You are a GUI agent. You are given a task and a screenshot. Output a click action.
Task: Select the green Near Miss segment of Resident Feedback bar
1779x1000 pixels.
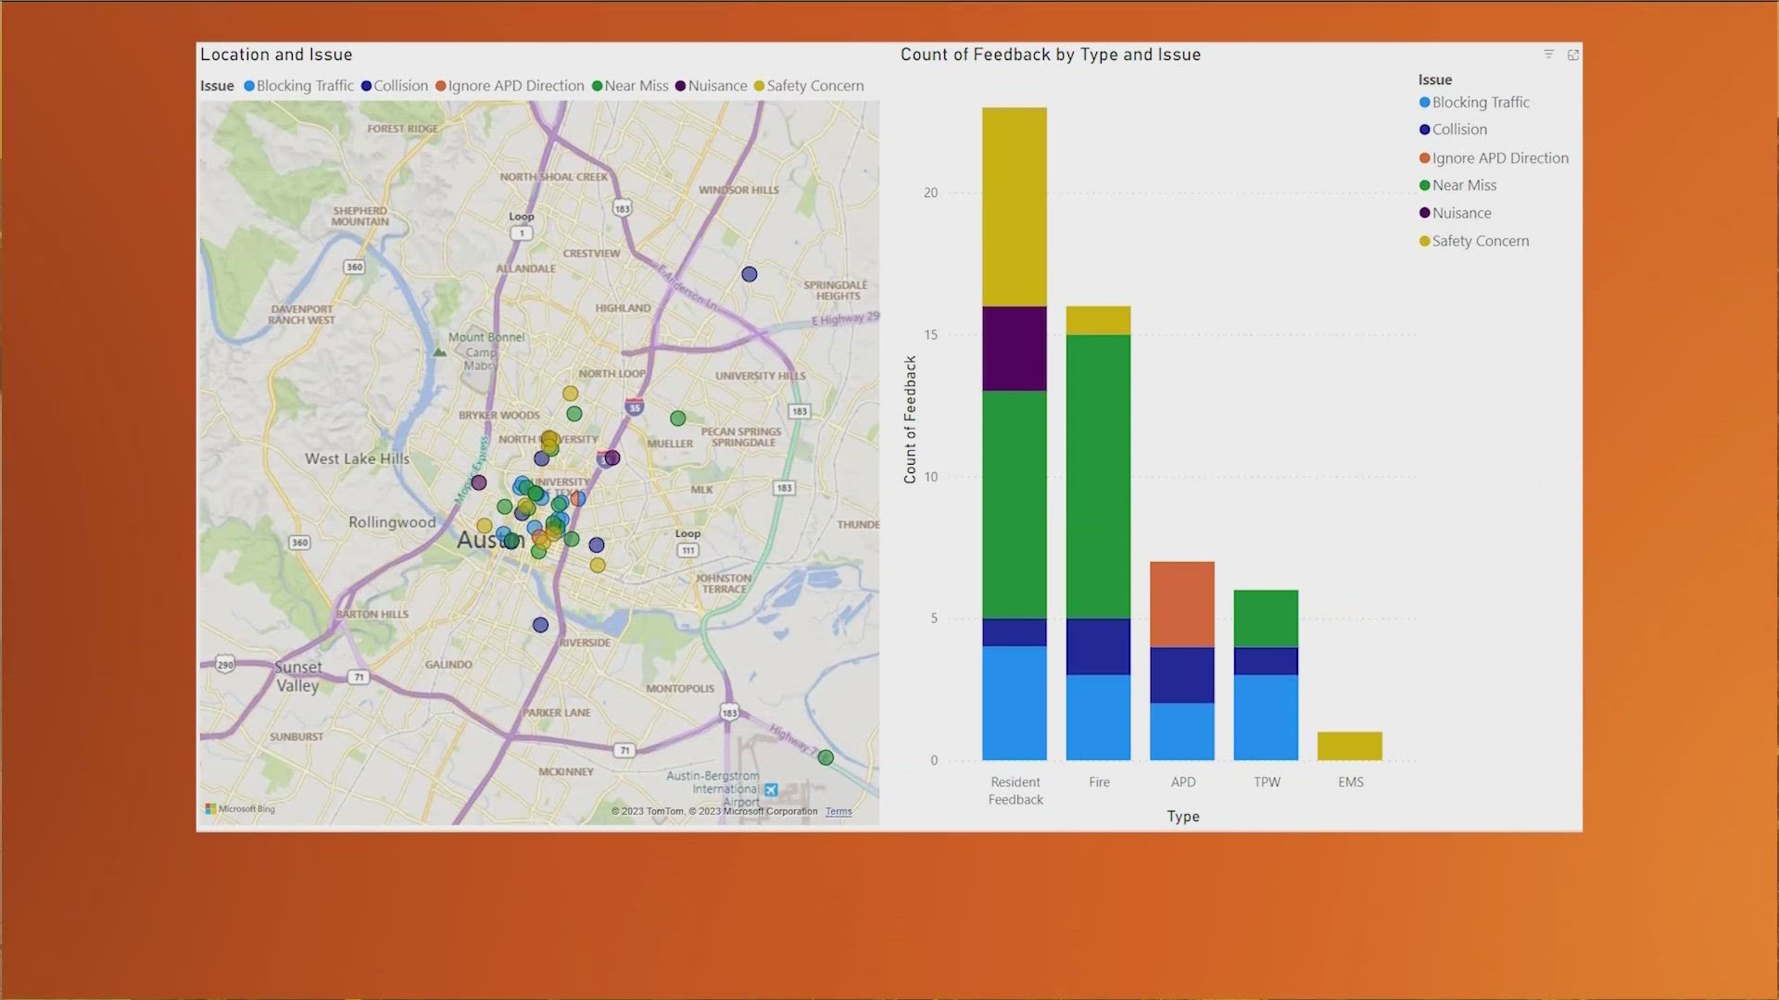1015,505
